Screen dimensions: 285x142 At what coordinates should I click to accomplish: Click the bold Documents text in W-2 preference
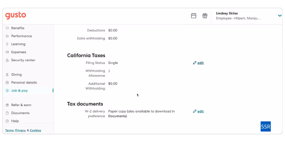coord(117,116)
